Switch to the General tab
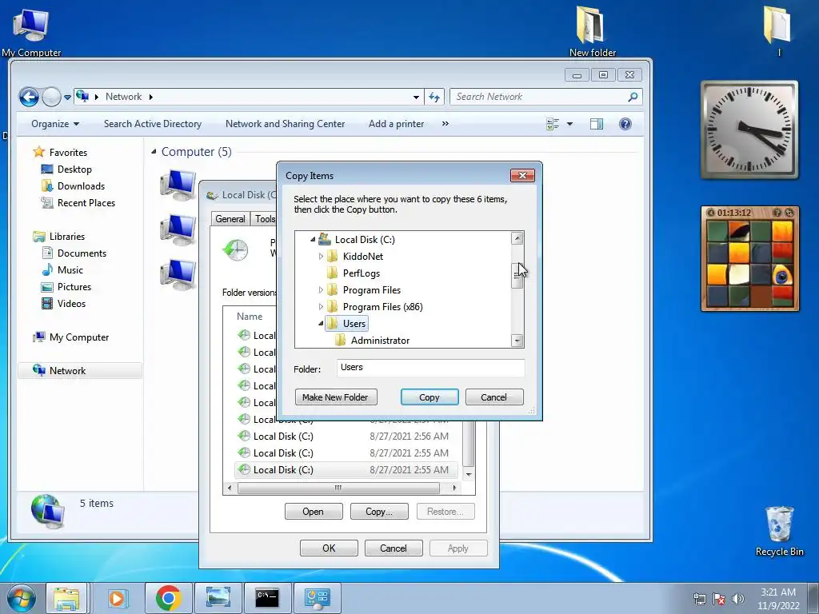The height and width of the screenshot is (614, 819). tap(230, 219)
